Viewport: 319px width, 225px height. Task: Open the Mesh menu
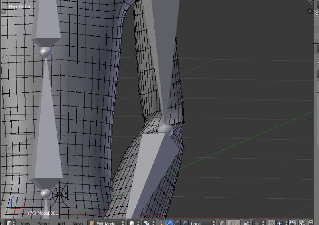[77, 223]
